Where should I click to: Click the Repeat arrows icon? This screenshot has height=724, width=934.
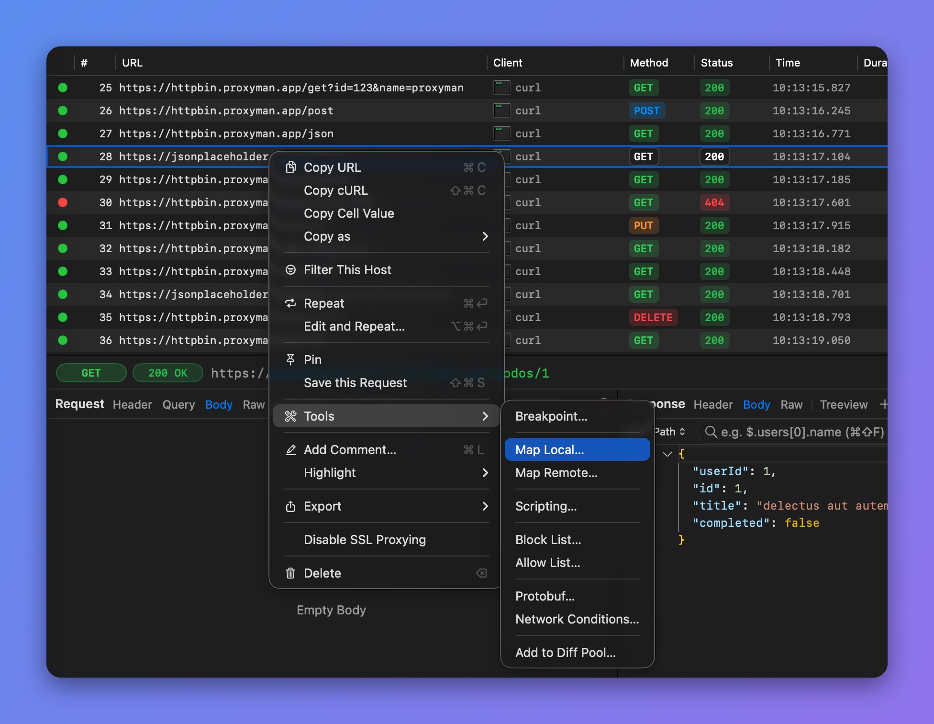(x=290, y=303)
